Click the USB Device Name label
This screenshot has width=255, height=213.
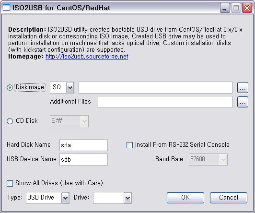click(x=31, y=159)
